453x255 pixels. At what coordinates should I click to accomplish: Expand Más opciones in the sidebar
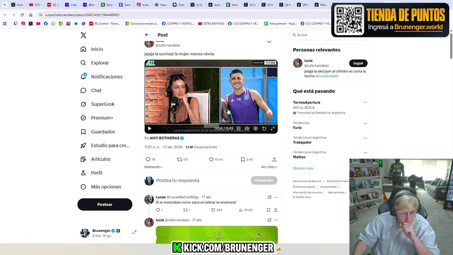pyautogui.click(x=101, y=187)
